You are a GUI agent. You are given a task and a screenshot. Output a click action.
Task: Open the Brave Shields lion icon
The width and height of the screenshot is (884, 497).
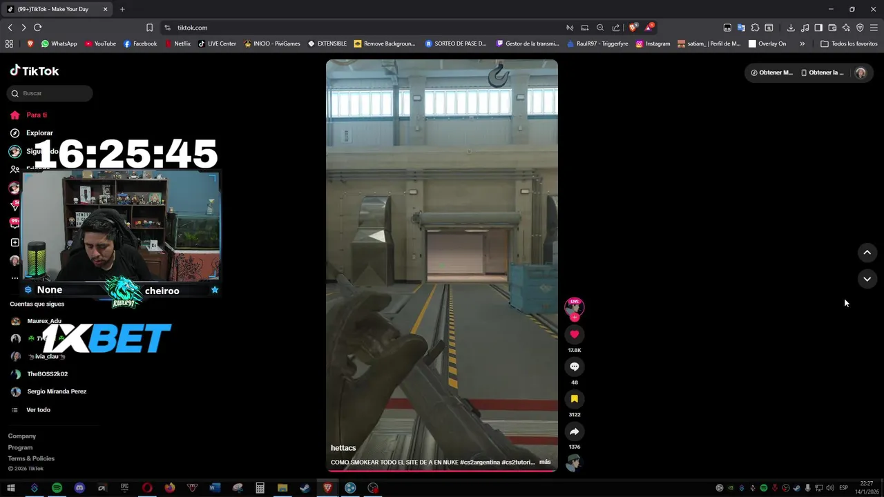(633, 28)
